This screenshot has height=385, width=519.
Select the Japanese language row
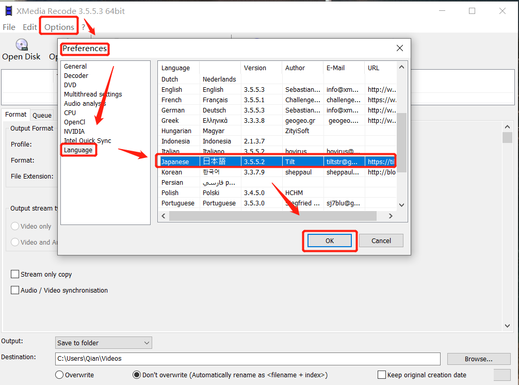pos(278,162)
